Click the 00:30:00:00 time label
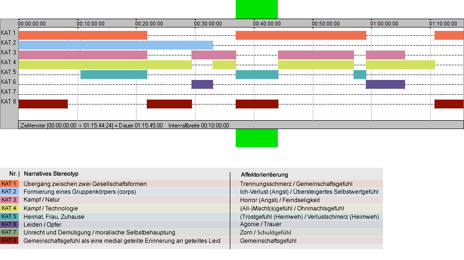The image size is (464, 260). tap(208, 24)
